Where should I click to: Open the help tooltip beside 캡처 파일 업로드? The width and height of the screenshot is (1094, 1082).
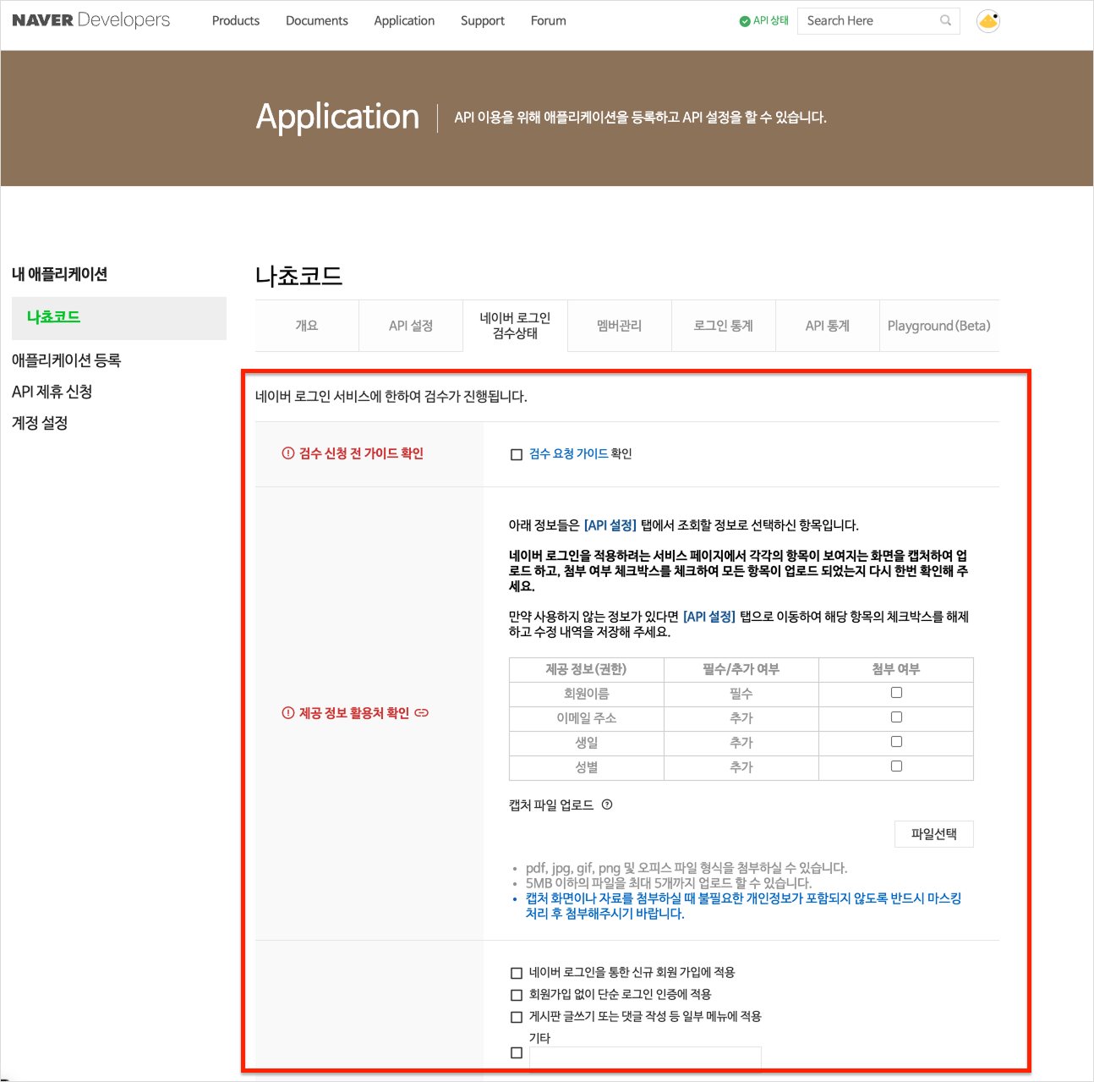606,805
